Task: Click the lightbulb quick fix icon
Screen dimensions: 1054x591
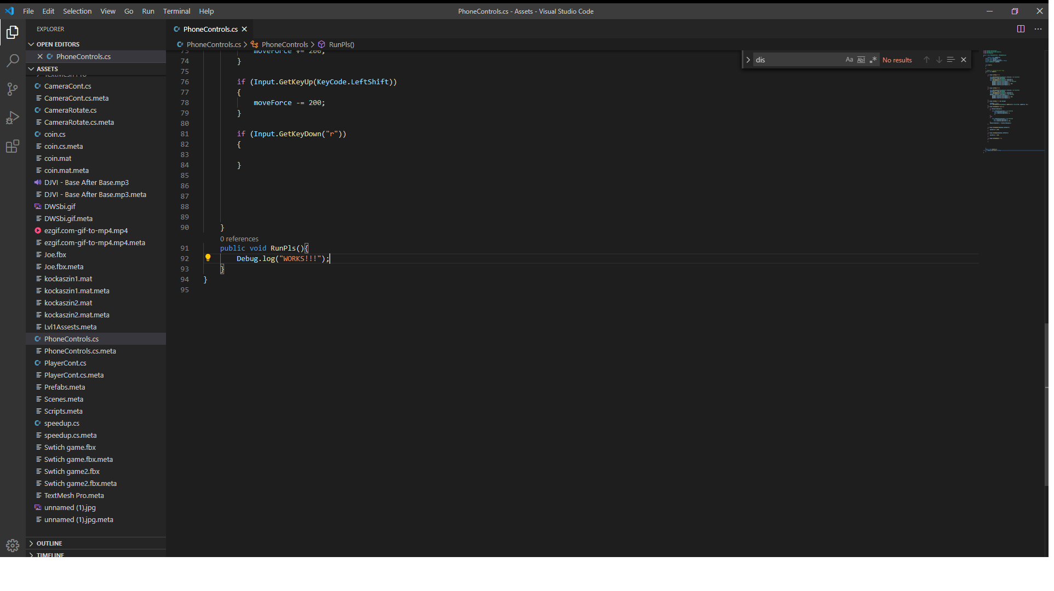Action: tap(208, 258)
